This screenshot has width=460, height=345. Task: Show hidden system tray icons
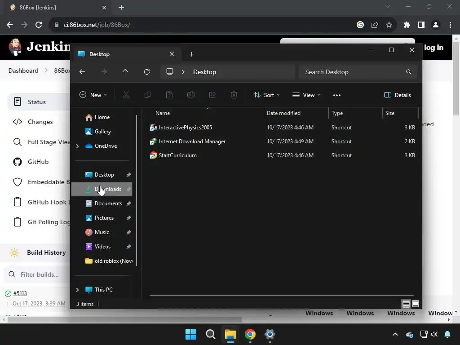[395, 334]
